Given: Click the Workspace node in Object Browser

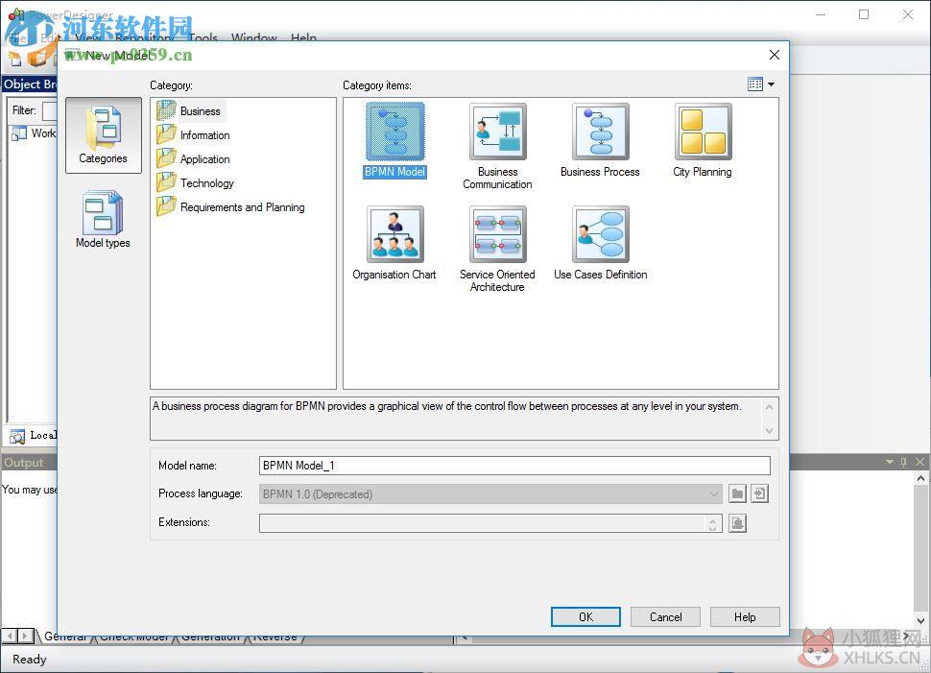Looking at the screenshot, I should click(35, 133).
